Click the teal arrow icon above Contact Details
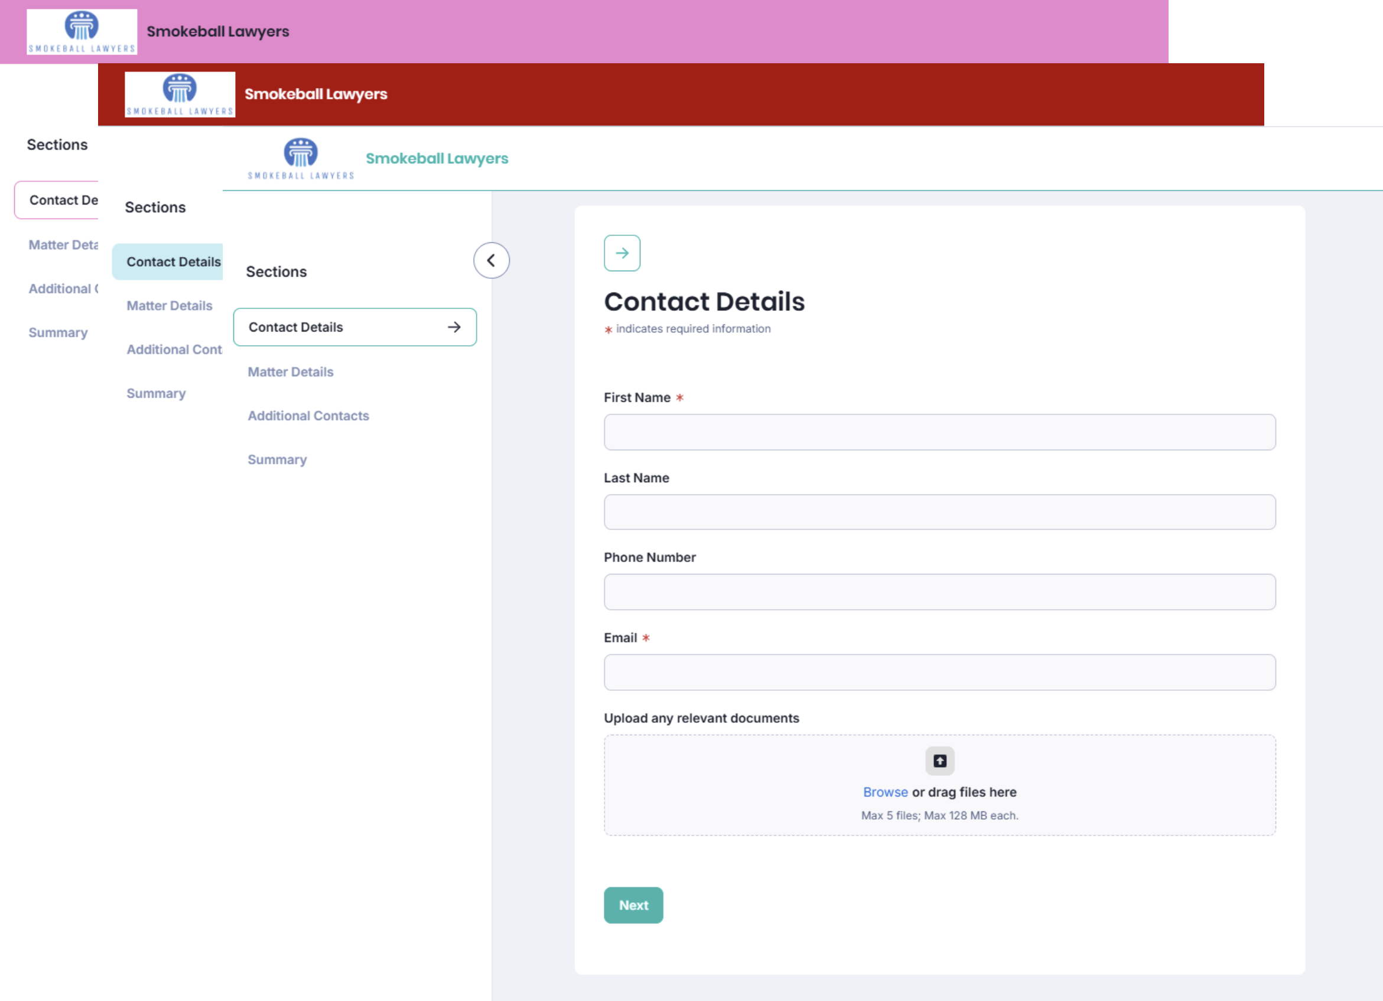Viewport: 1383px width, 1001px height. 621,252
